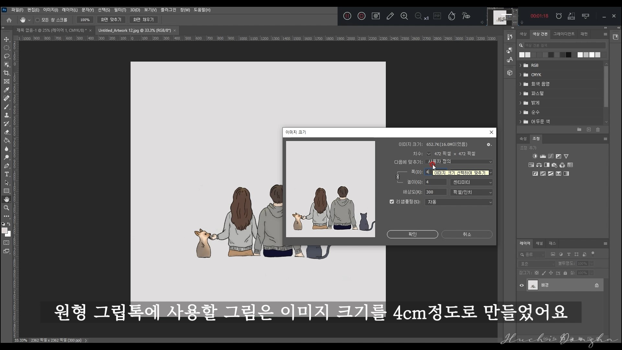Click the 화면 맞추기 button

click(111, 19)
